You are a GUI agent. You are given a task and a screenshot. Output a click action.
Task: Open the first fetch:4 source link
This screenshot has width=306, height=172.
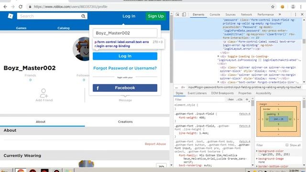coord(244,114)
